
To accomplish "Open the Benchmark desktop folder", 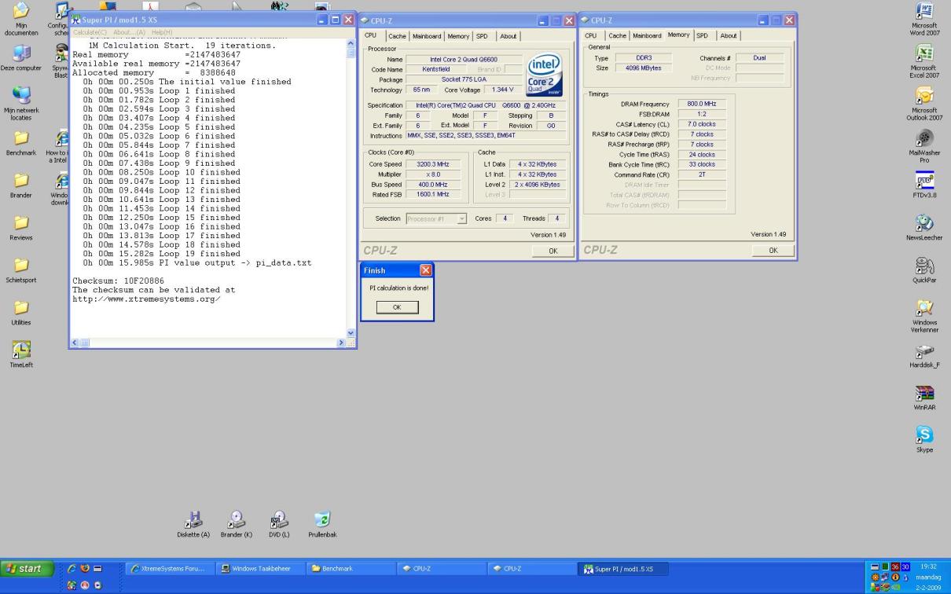I will (20, 142).
